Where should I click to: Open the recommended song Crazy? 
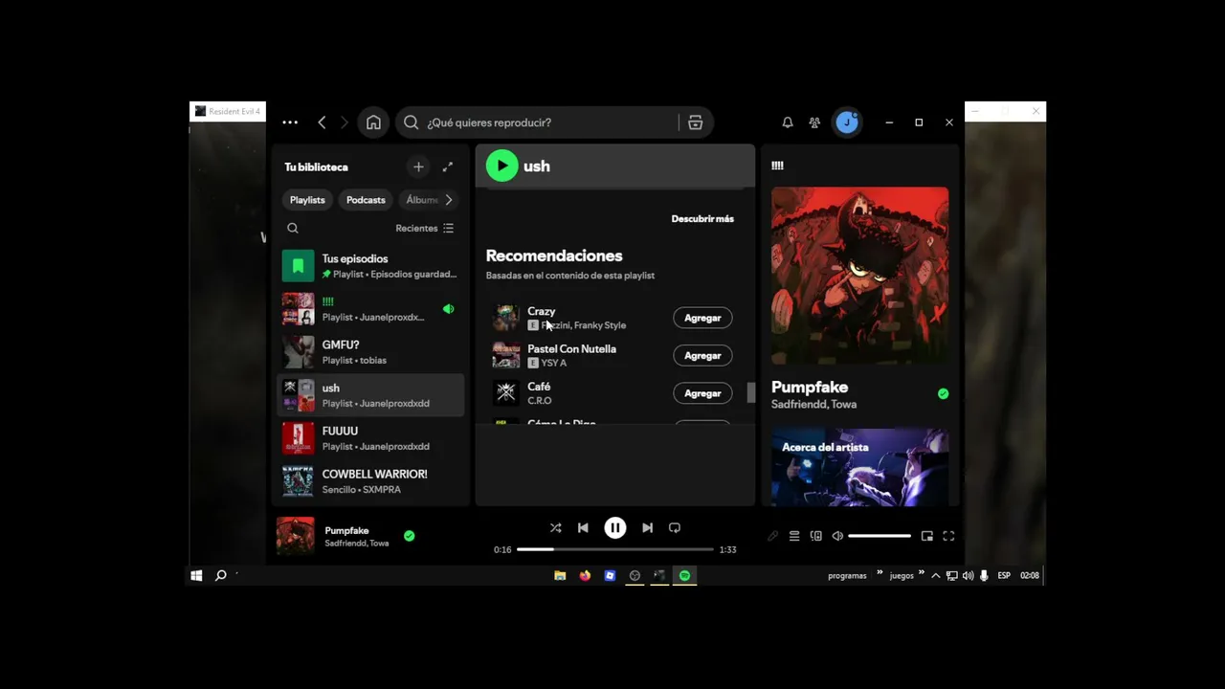tap(541, 311)
